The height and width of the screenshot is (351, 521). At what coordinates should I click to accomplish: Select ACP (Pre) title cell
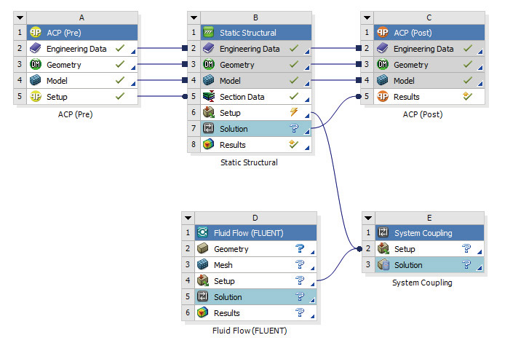[82, 33]
